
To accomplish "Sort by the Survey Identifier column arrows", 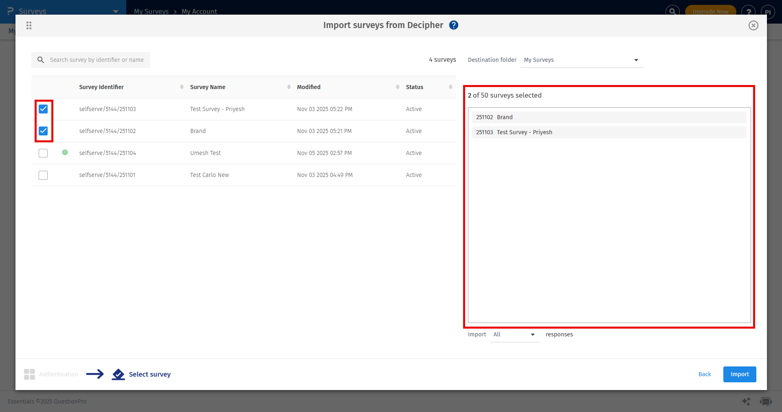I will click(182, 87).
